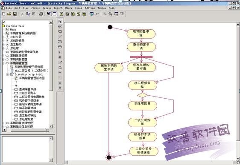The height and width of the screenshot is (165, 240).
Task: Collapse the State/Activity Model node
Action: point(7,74)
